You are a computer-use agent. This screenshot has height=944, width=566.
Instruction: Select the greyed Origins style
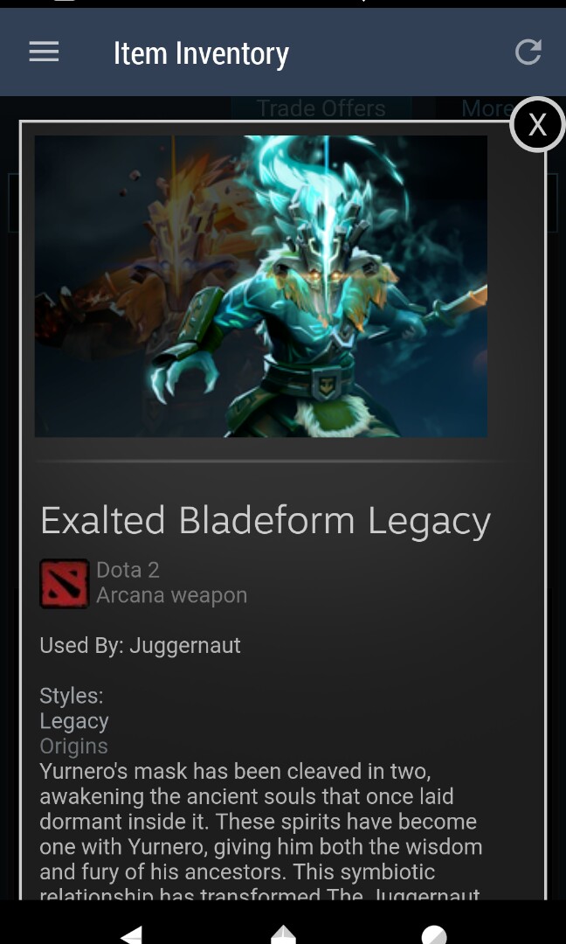coord(73,746)
